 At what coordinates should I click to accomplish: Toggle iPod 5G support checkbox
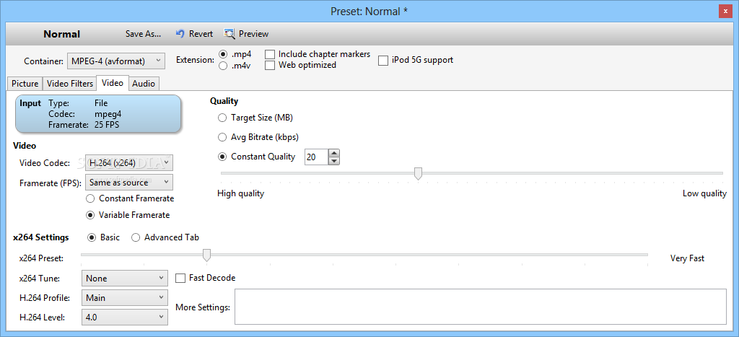coord(383,61)
